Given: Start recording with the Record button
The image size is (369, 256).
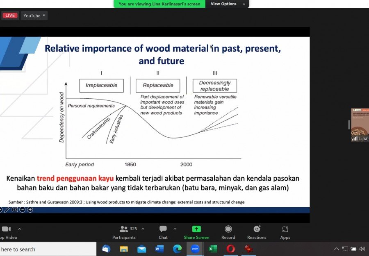Looking at the screenshot, I should click(x=228, y=233).
